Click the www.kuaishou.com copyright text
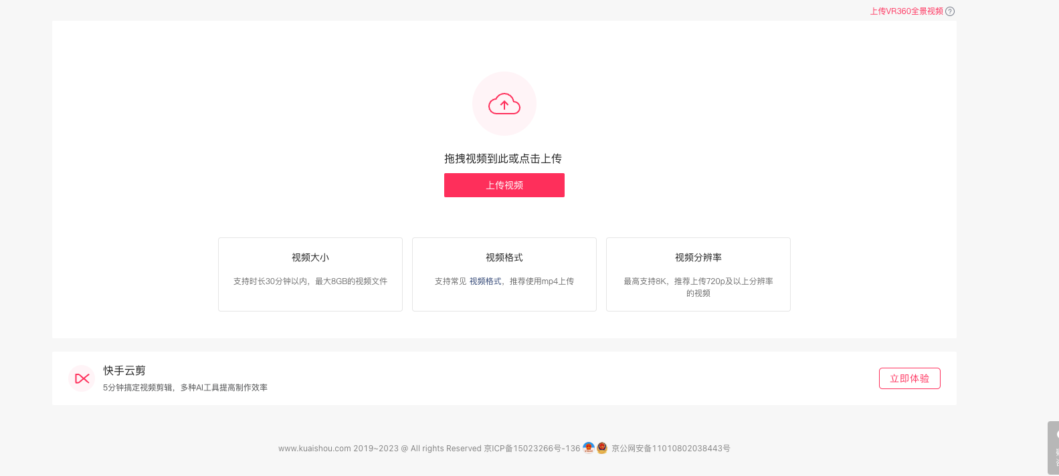The width and height of the screenshot is (1059, 476). (x=380, y=449)
